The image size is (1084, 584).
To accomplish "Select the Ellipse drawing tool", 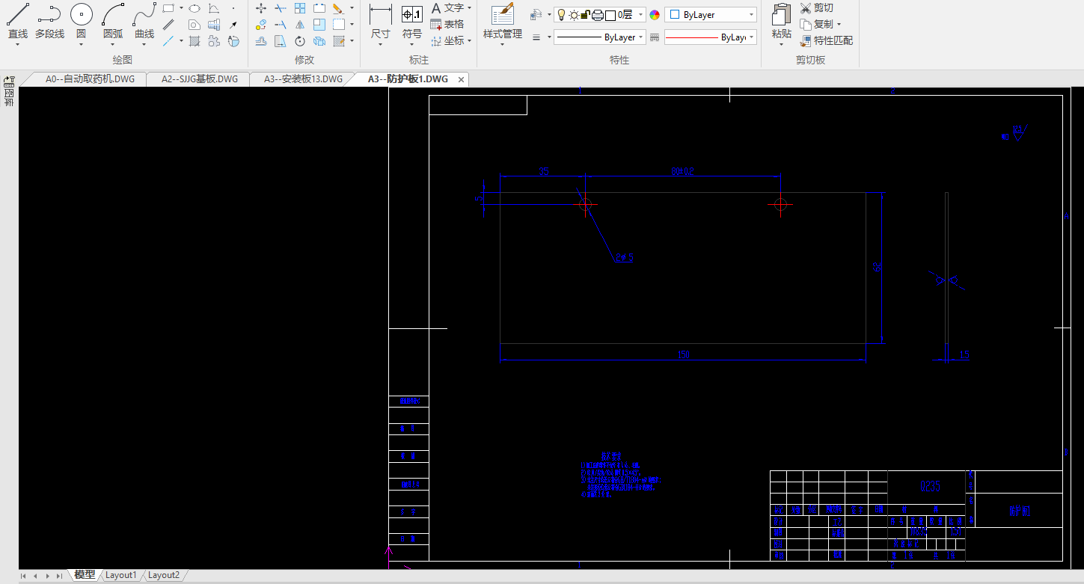I will [194, 8].
